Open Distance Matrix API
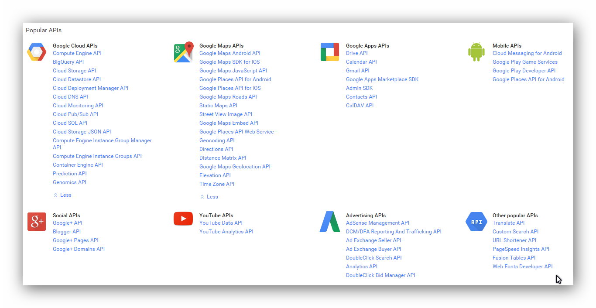Image resolution: width=596 pixels, height=308 pixels. (223, 158)
